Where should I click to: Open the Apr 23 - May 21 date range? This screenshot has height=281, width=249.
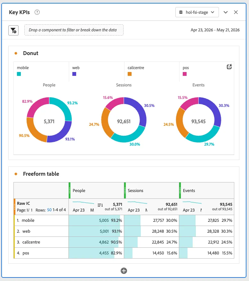(x=215, y=30)
